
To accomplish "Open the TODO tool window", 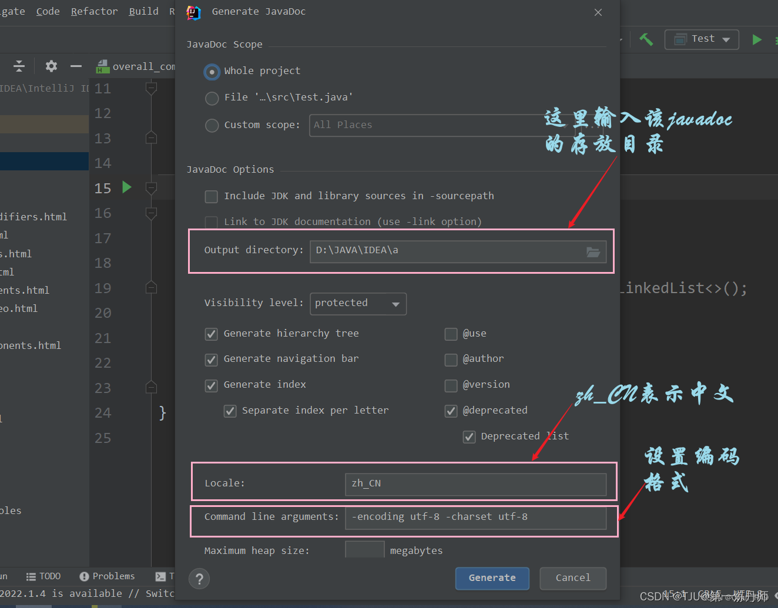I will coord(43,576).
